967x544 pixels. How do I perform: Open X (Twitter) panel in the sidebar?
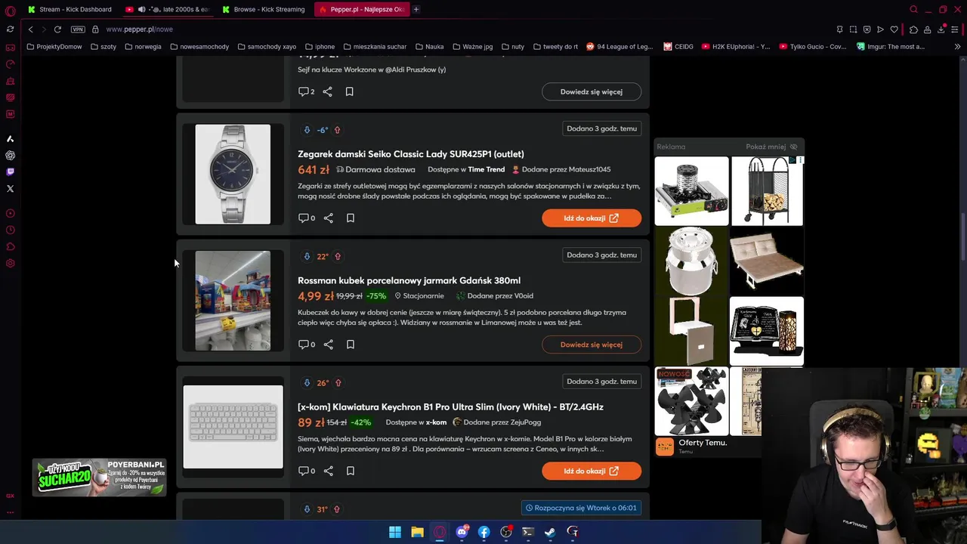tap(10, 188)
